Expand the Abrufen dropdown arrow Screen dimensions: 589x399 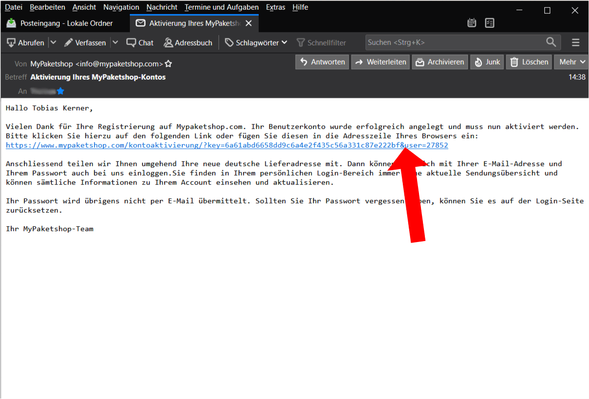53,43
